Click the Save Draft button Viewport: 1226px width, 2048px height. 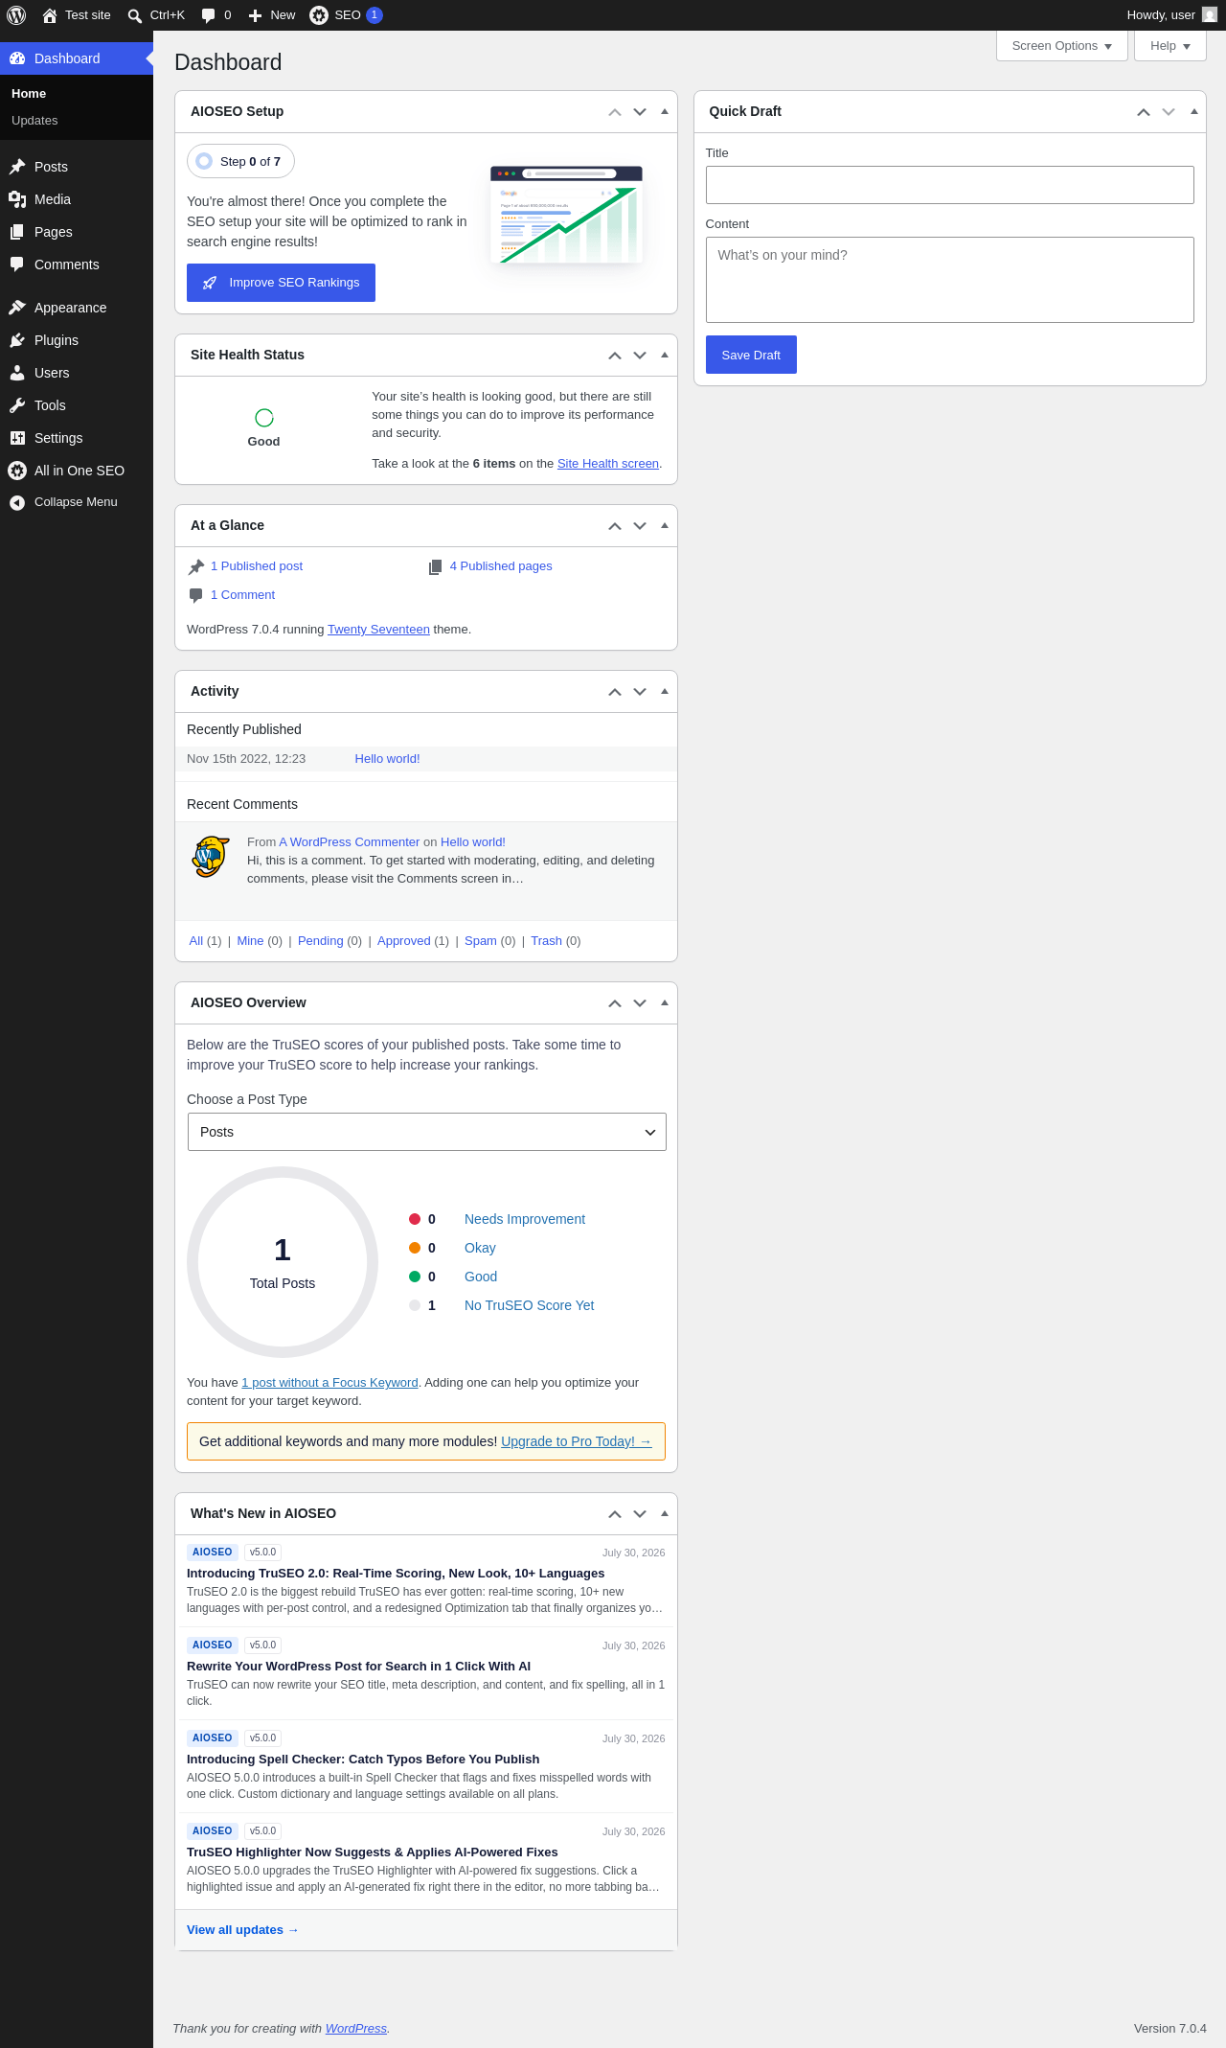pos(751,355)
